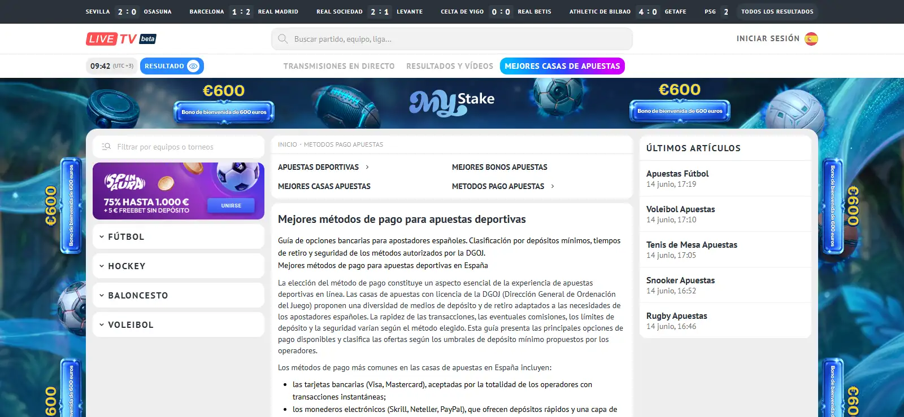Click UNIRSE button on SpinAura banner
This screenshot has width=904, height=417.
pyautogui.click(x=231, y=205)
